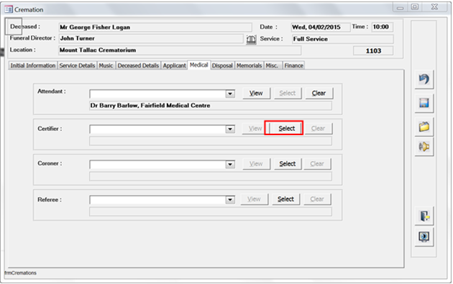
Task: Click greyed Clear button in Coroner row
Action: (317, 164)
